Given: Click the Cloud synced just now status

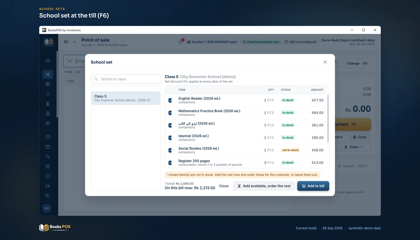Looking at the screenshot, I should [x=261, y=42].
